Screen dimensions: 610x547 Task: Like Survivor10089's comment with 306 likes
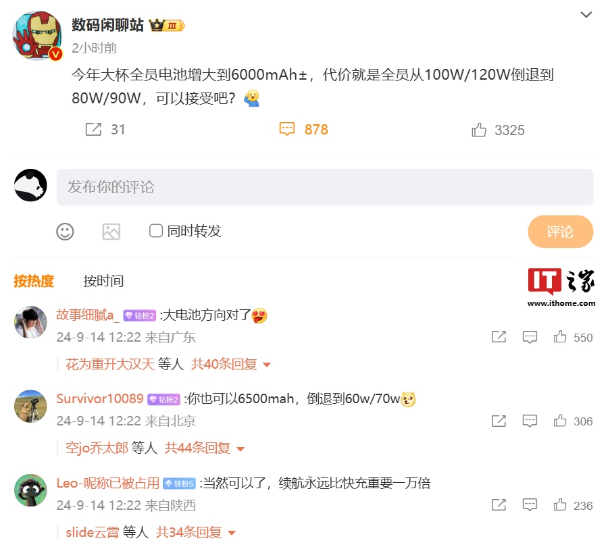560,421
